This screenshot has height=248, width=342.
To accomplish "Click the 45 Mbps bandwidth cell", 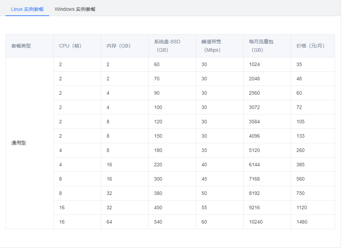I will (x=204, y=179).
